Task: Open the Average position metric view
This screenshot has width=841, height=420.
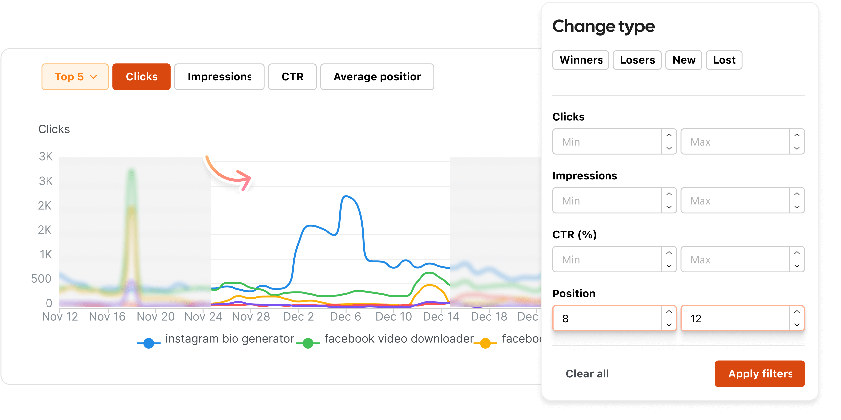Action: tap(377, 77)
